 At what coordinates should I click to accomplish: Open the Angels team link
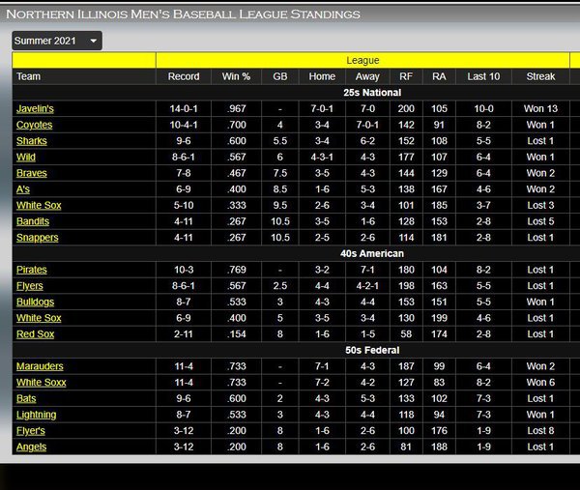pyautogui.click(x=31, y=447)
